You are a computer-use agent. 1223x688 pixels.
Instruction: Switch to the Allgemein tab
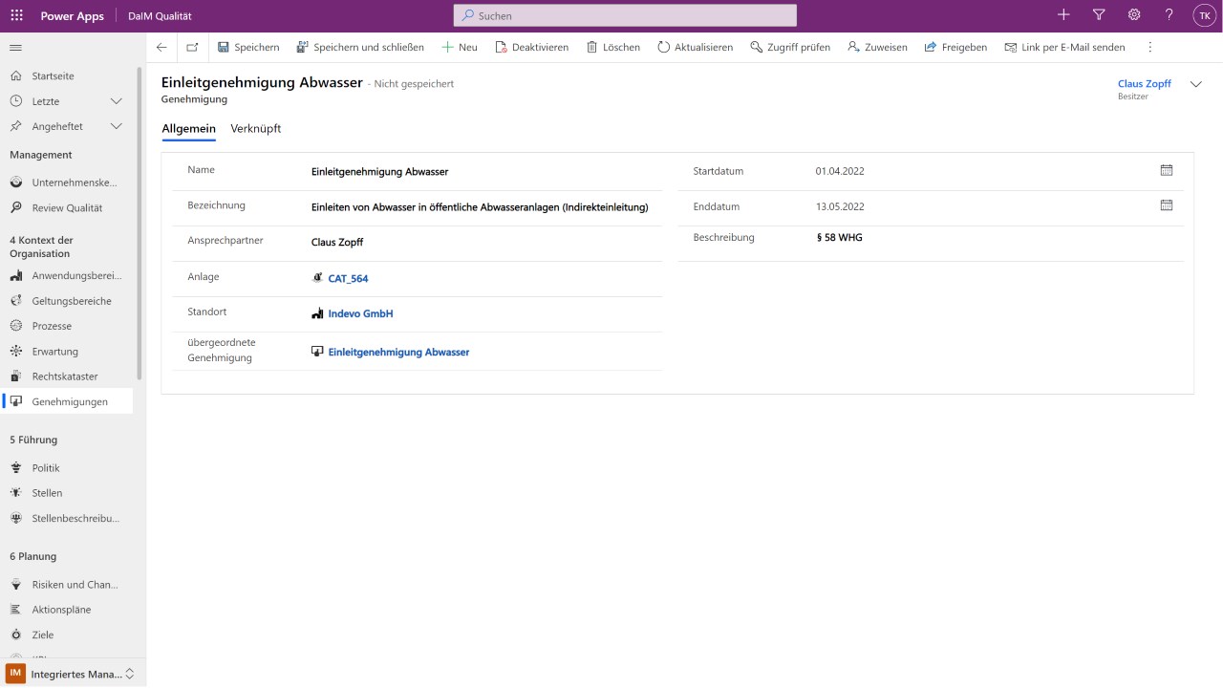coord(188,129)
